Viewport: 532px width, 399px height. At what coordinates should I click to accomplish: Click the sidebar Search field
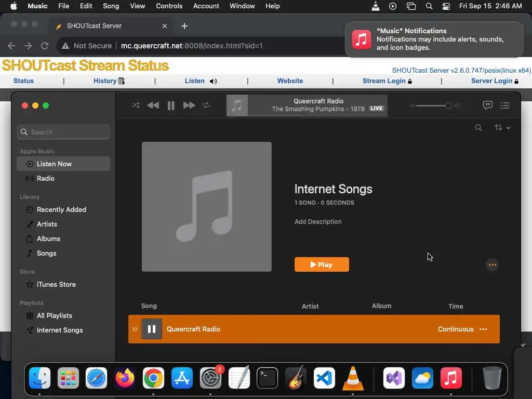point(63,132)
